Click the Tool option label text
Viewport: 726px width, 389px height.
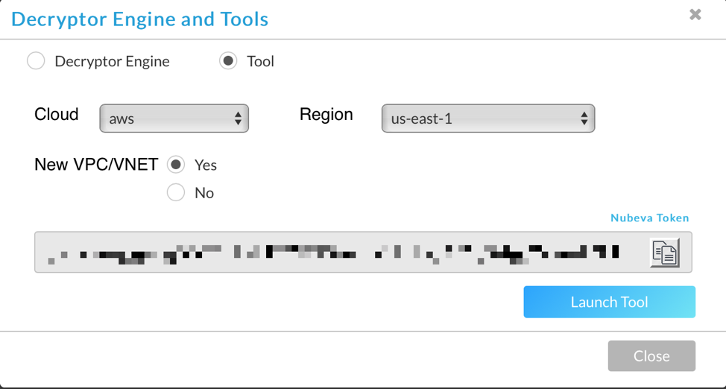tap(260, 61)
